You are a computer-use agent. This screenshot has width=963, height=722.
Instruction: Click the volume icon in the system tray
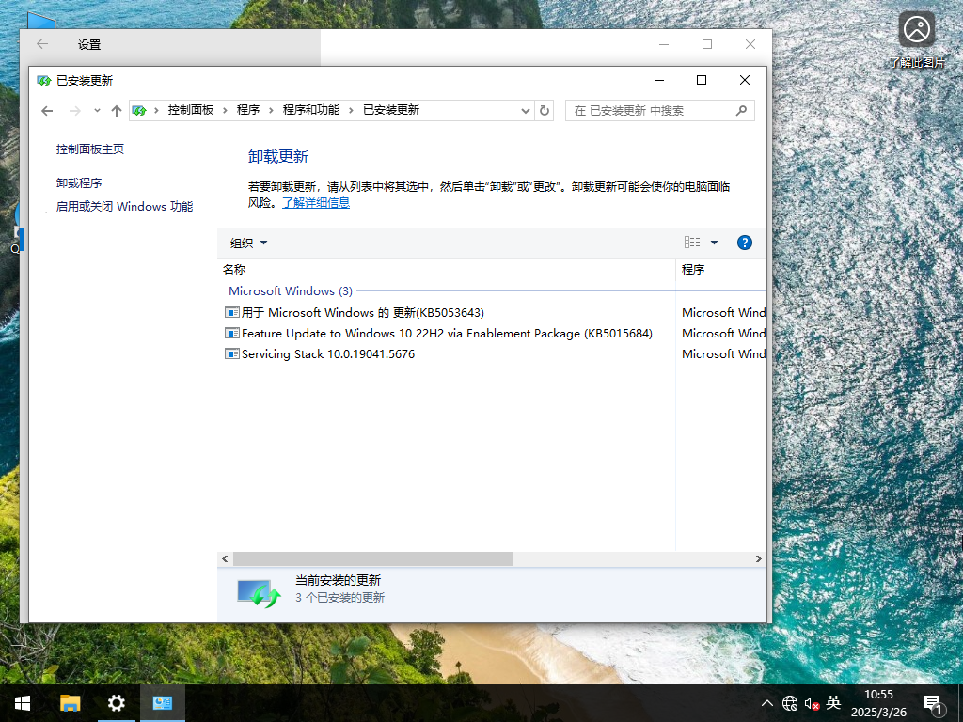coord(810,702)
